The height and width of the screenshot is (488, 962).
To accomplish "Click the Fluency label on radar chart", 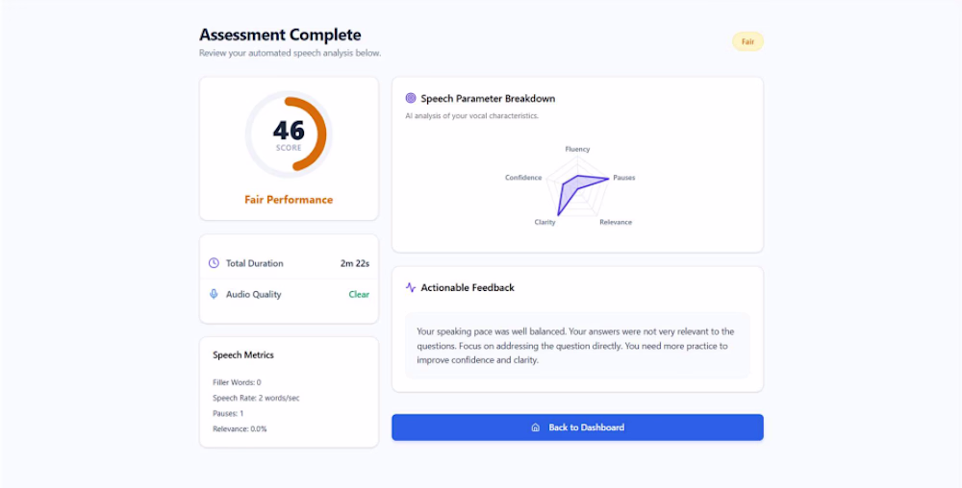I will [577, 149].
